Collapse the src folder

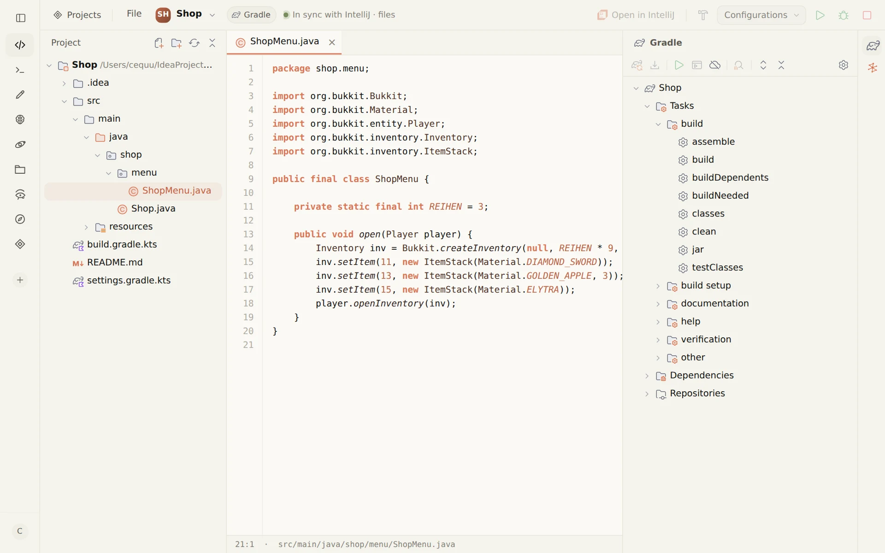65,101
